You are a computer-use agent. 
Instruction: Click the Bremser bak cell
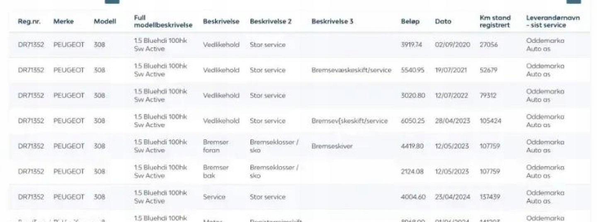pos(216,172)
